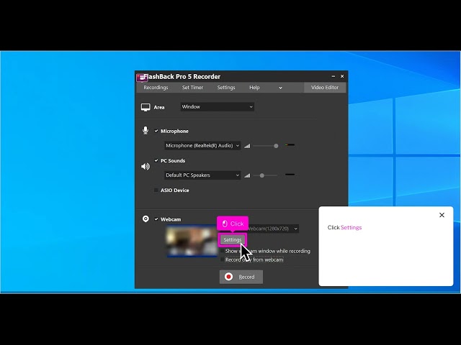Image resolution: width=461 pixels, height=345 pixels.
Task: Click the webcam icon
Action: (146, 218)
